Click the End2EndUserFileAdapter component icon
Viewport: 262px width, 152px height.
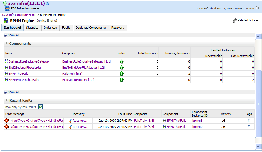(x=6, y=68)
